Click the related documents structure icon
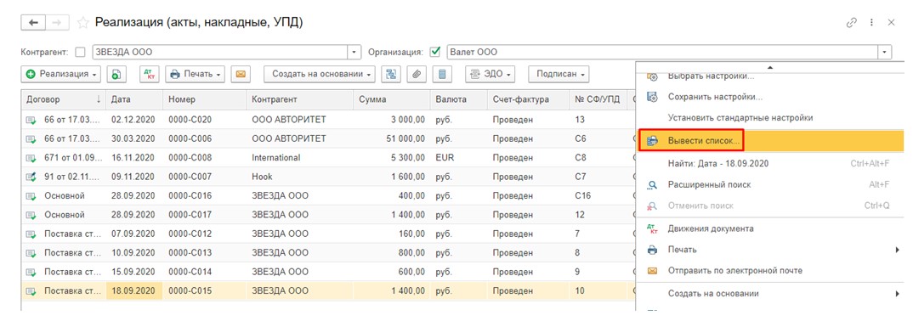Screen dimensions: 913x321 (392, 74)
